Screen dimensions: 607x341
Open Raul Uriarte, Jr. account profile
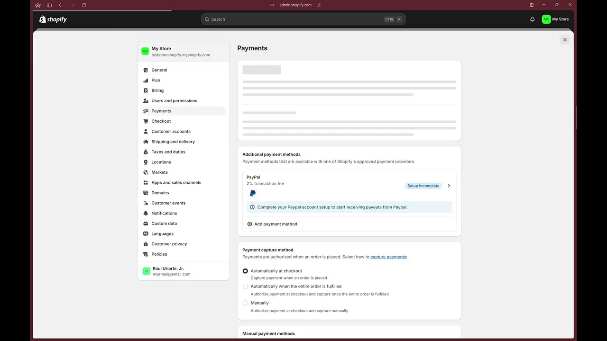(184, 271)
